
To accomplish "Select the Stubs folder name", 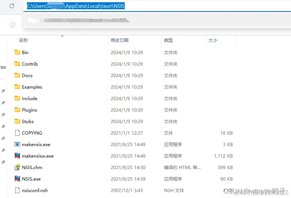I will point(28,121).
